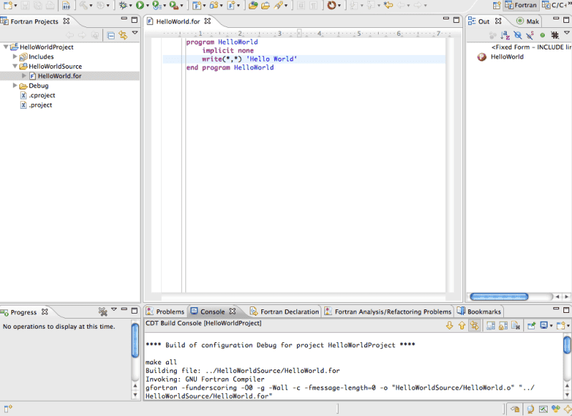Click the console scroll-down arrow icon

pyautogui.click(x=450, y=326)
